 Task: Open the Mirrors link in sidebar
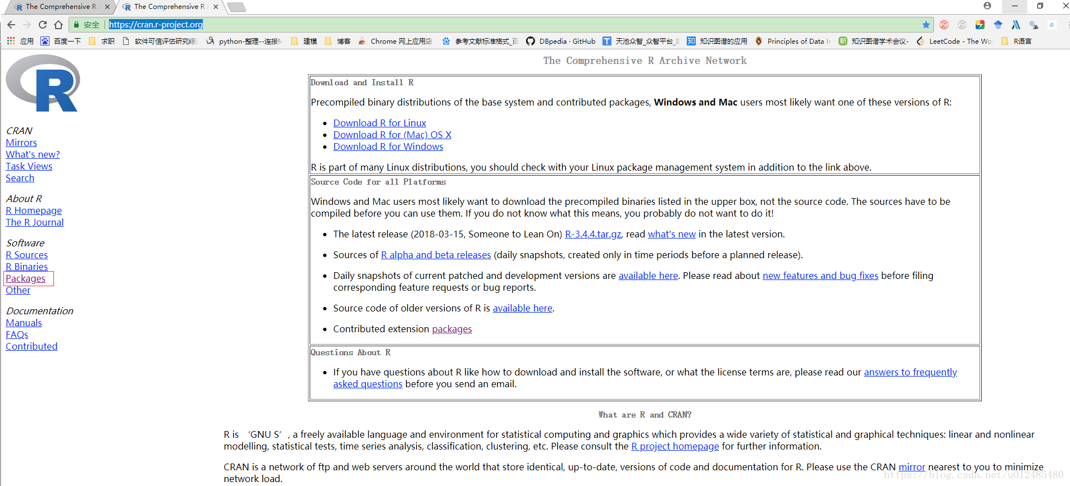pos(21,143)
